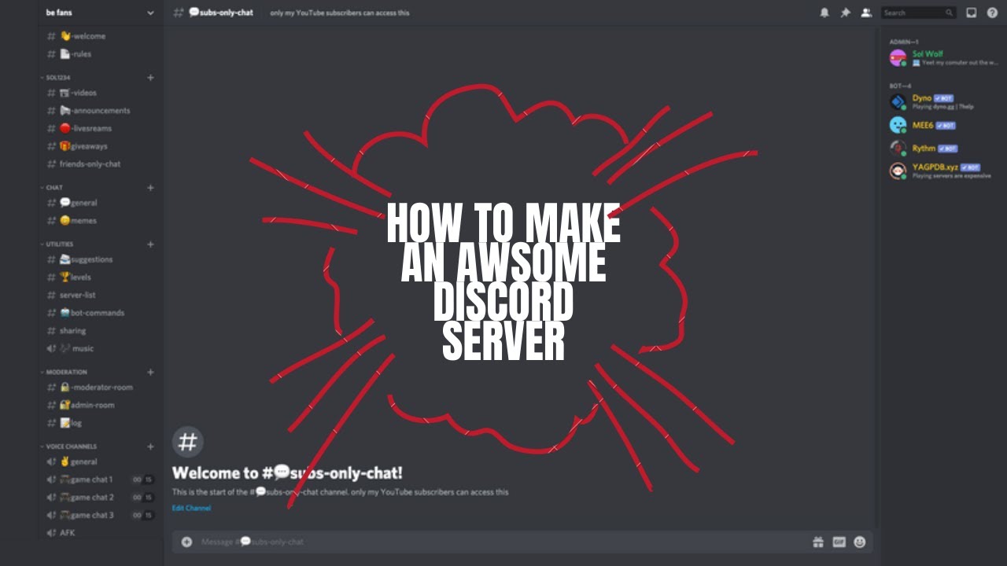
Task: Collapse the MODERATION category
Action: 64,372
